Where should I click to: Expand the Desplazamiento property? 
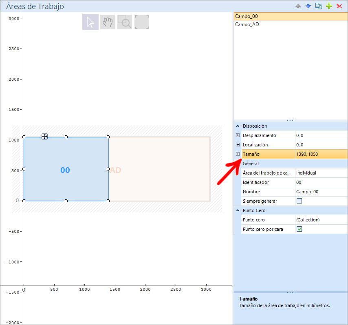coord(238,135)
